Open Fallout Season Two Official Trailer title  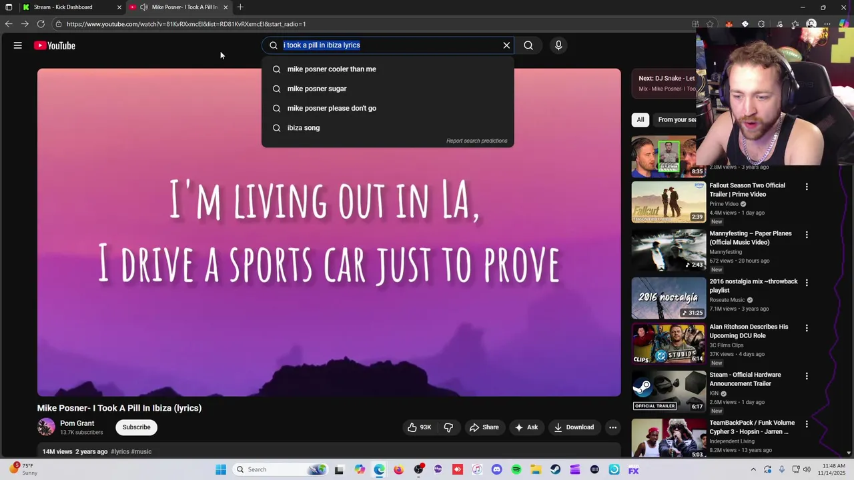(x=747, y=190)
